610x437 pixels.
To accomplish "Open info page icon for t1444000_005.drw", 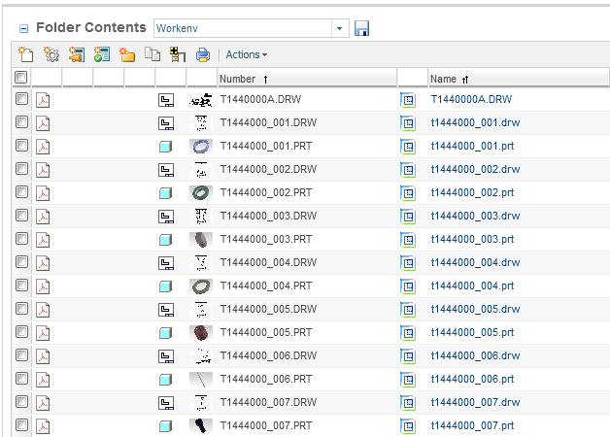I will pyautogui.click(x=408, y=310).
